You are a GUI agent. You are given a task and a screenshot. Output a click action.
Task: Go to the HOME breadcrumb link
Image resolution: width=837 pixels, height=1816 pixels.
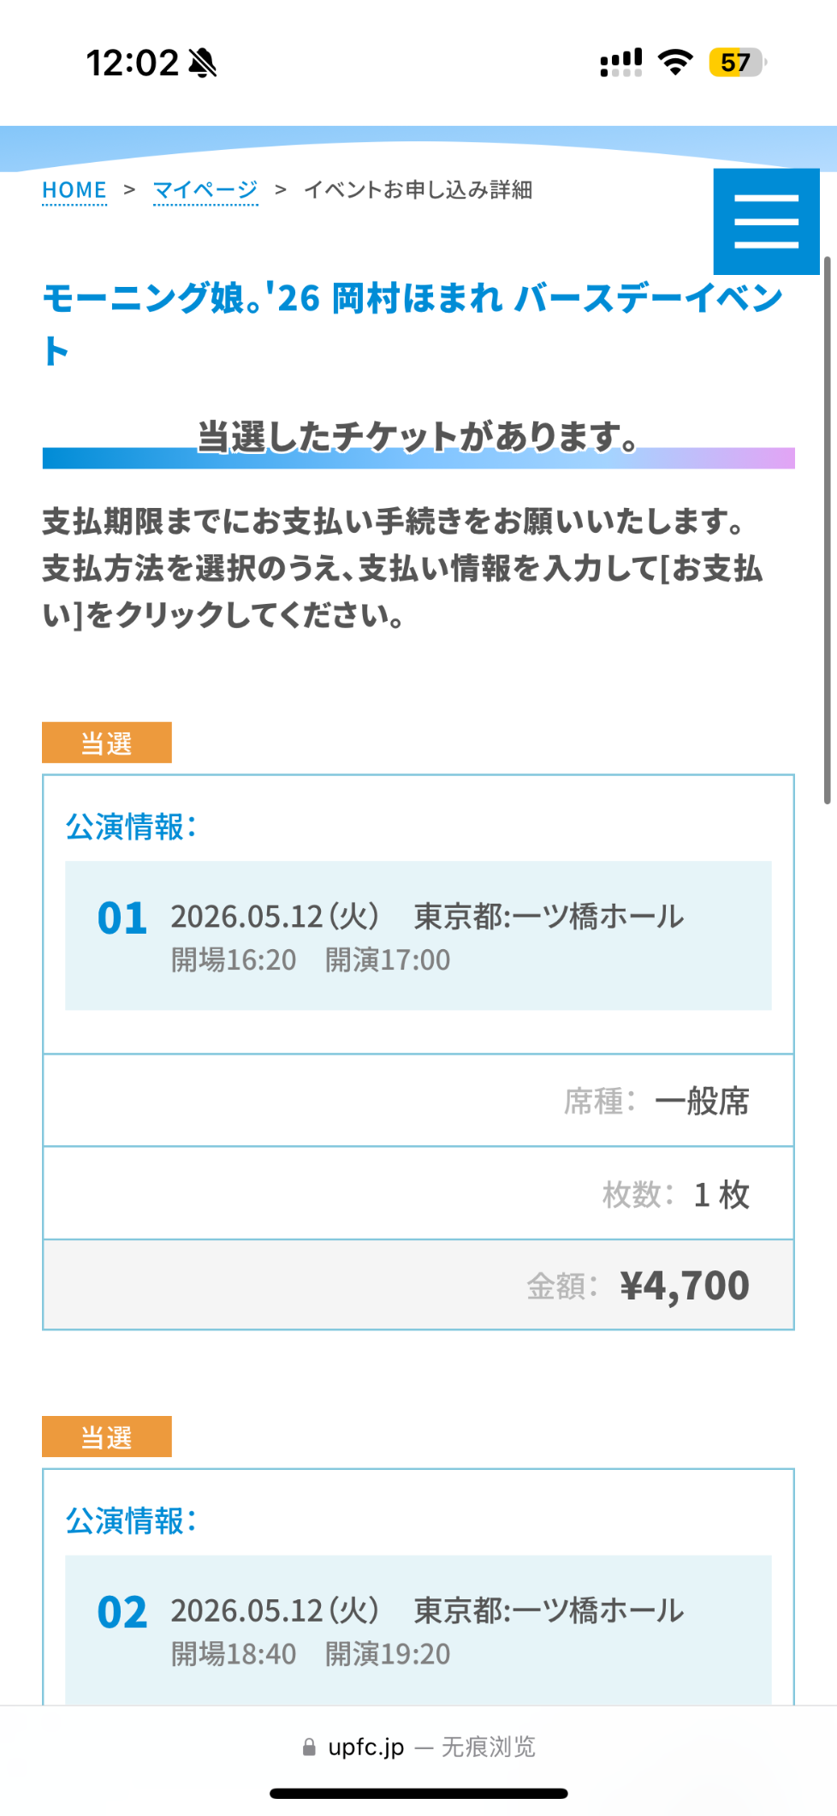[x=74, y=189]
